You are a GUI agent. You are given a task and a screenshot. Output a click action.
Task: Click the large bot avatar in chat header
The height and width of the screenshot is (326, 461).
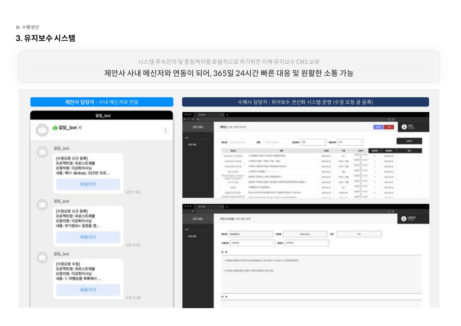(x=42, y=130)
